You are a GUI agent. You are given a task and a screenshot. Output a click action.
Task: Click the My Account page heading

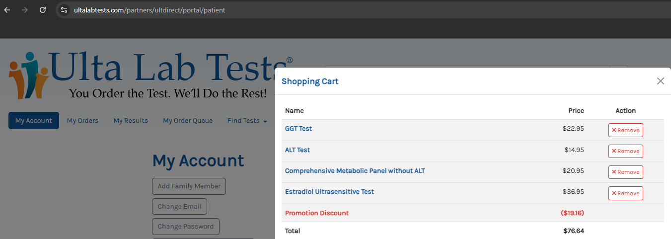tap(198, 161)
